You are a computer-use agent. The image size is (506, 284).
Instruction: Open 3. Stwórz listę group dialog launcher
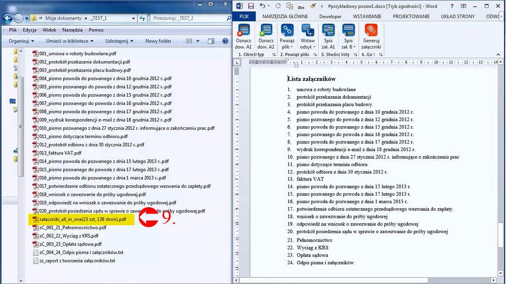tap(355, 55)
